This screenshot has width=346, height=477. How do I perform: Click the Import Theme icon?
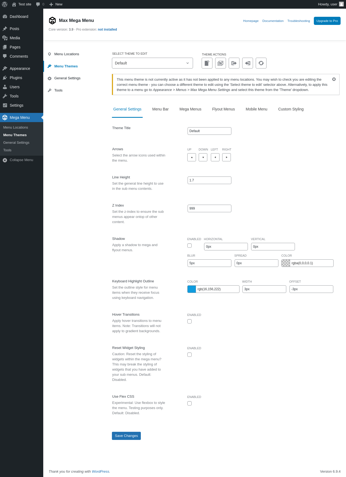248,63
